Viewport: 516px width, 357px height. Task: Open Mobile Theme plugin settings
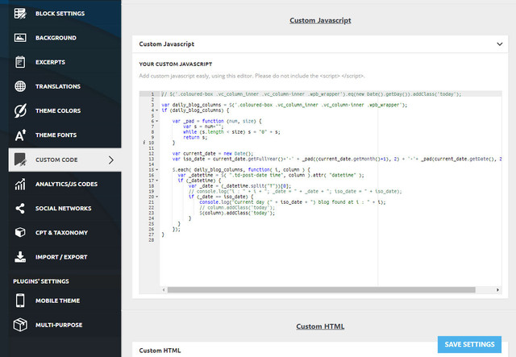[x=64, y=301]
